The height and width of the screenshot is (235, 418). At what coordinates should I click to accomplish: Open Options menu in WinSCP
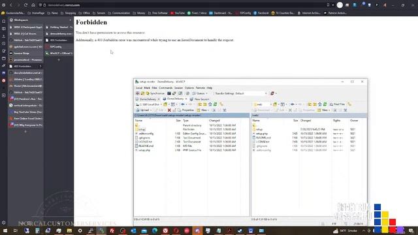coord(189,87)
